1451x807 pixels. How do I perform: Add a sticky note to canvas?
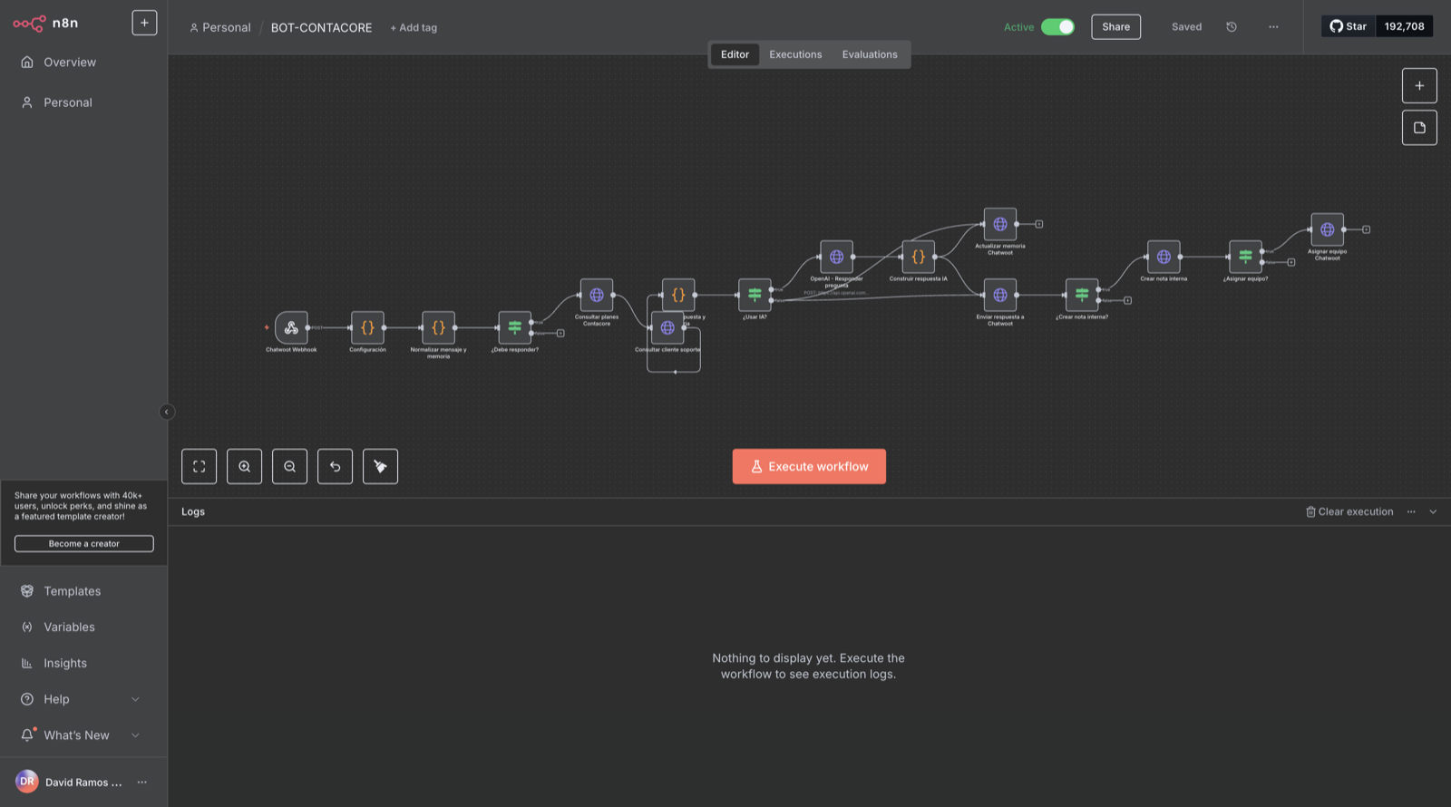click(x=1419, y=128)
